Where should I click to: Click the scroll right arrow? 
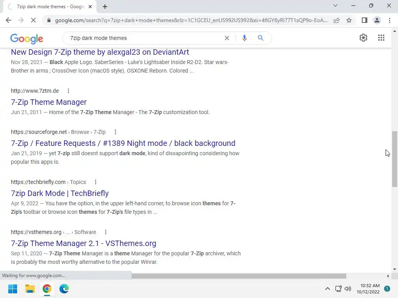(388, 276)
